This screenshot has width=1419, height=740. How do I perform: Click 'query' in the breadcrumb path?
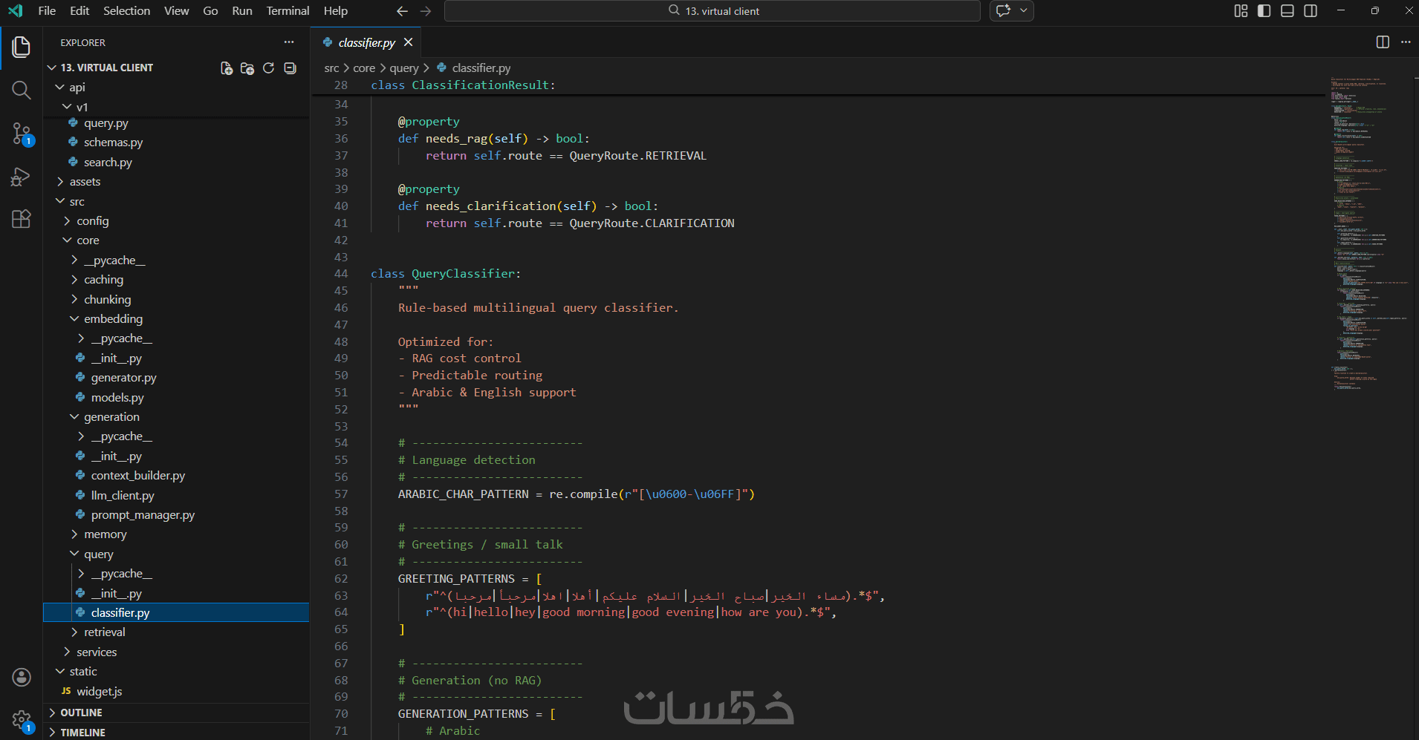[404, 68]
